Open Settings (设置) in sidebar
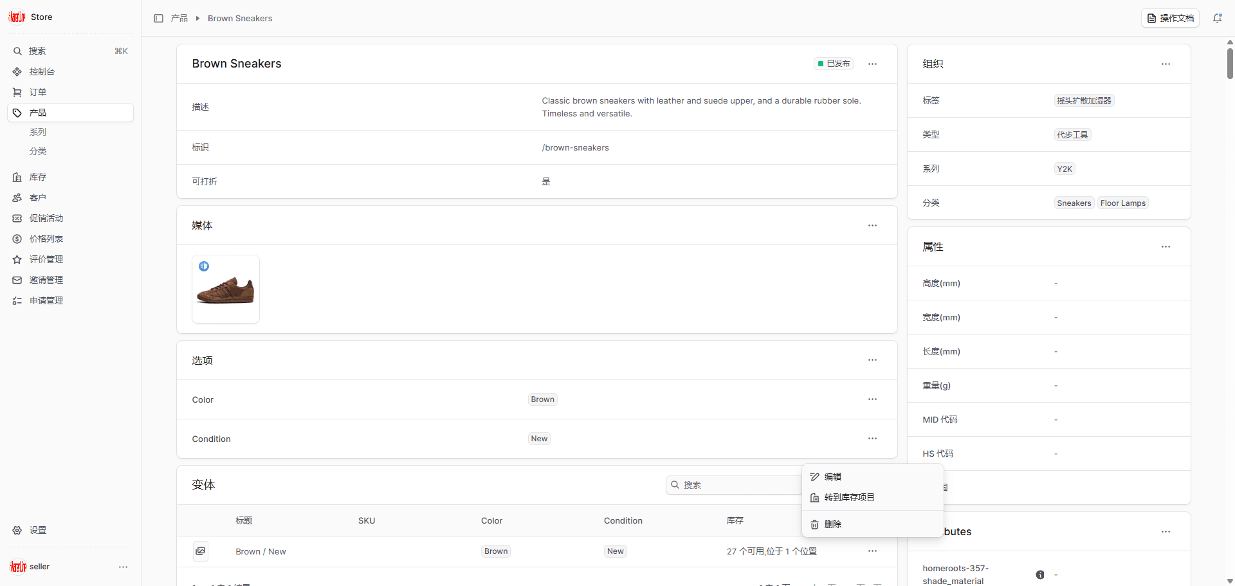Viewport: 1235px width, 586px height. coord(38,530)
